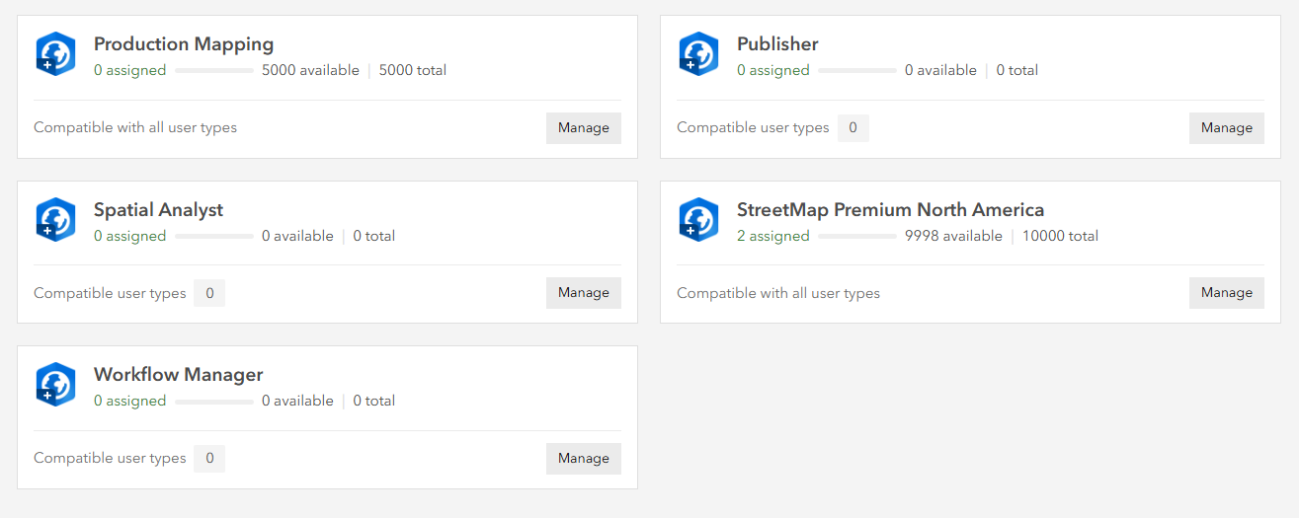Image resolution: width=1299 pixels, height=518 pixels.
Task: Click "0 available" under Publisher
Action: (940, 71)
